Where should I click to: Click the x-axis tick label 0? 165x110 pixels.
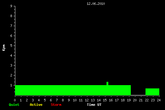[15, 100]
